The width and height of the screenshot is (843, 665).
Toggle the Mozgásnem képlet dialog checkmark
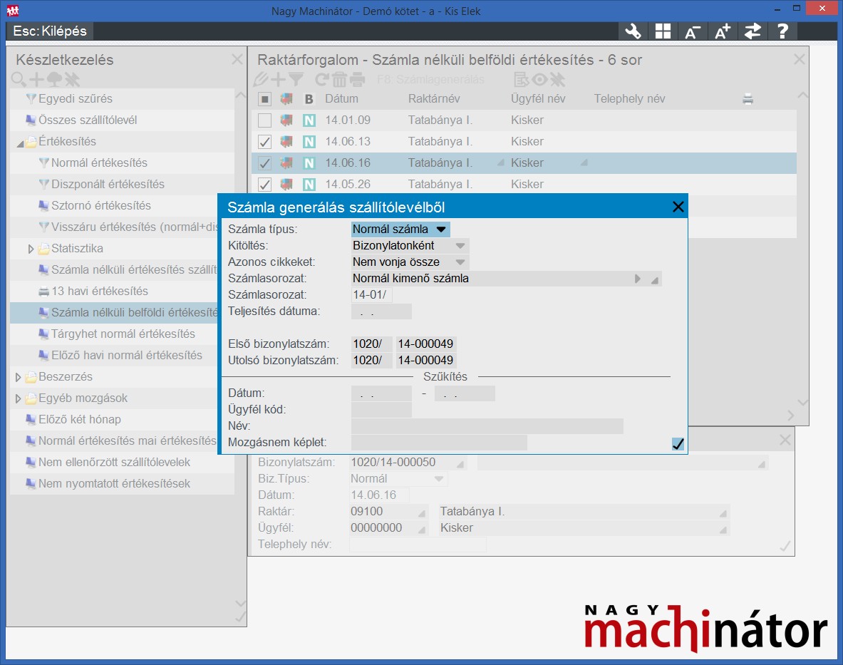(x=678, y=444)
